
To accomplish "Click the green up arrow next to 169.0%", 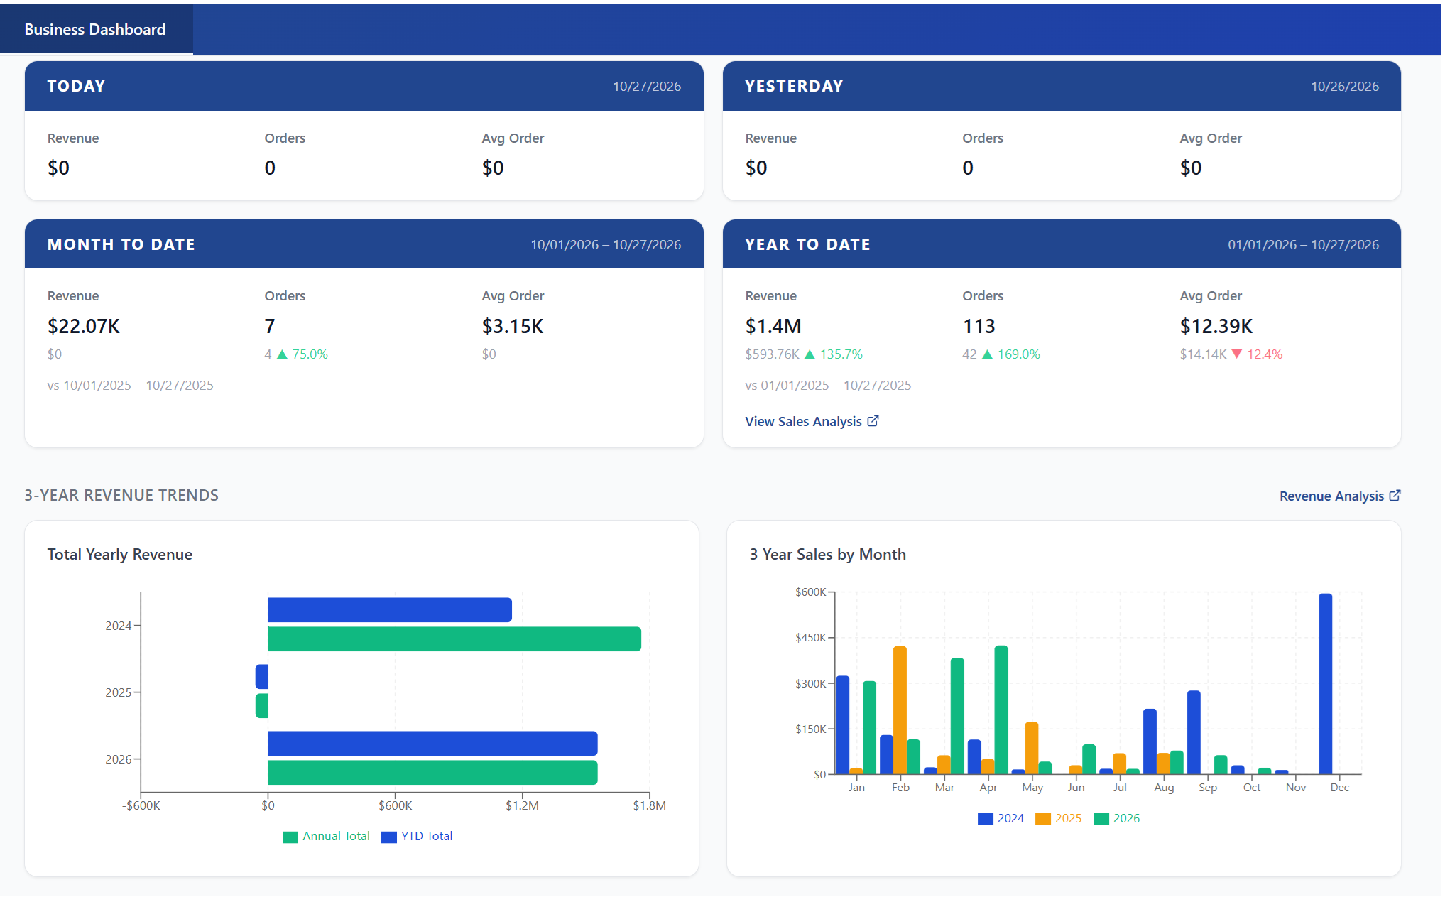I will (x=987, y=354).
